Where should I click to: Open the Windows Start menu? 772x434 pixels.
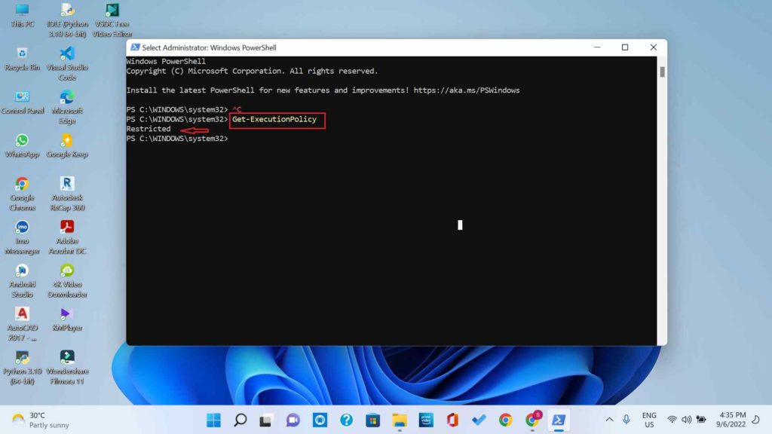213,420
